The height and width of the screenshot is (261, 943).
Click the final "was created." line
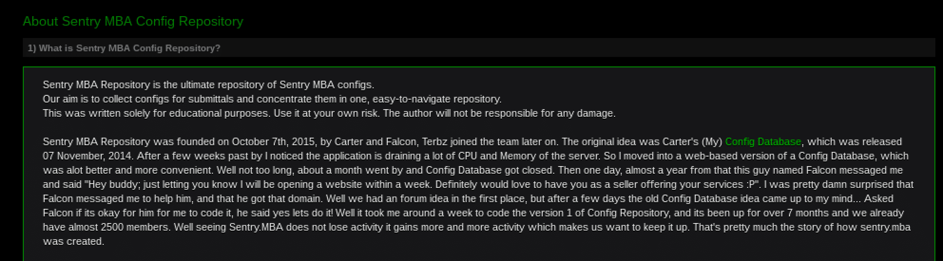pos(73,242)
